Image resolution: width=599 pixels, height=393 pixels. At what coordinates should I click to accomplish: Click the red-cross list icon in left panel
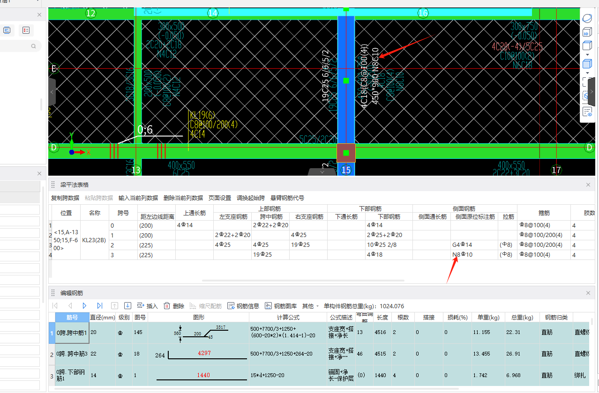26,30
